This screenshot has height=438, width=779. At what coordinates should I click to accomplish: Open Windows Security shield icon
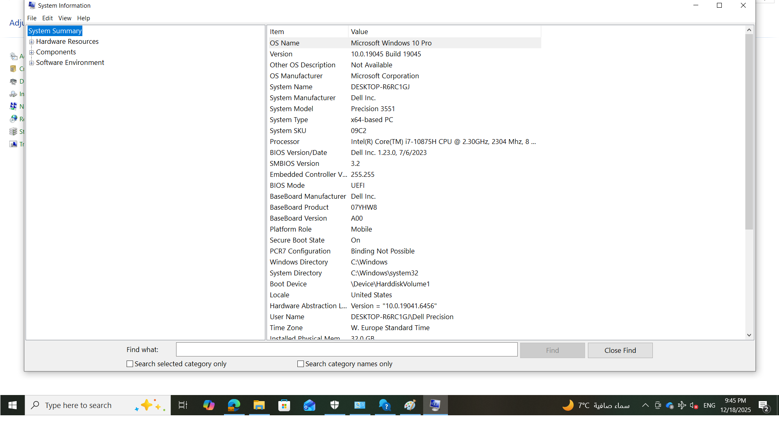(335, 405)
